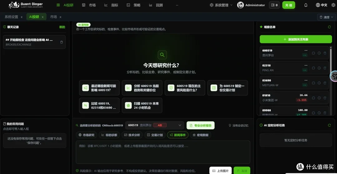Click the 专业分析报告 button
Viewport: 337px width, 174px height.
click(201, 125)
